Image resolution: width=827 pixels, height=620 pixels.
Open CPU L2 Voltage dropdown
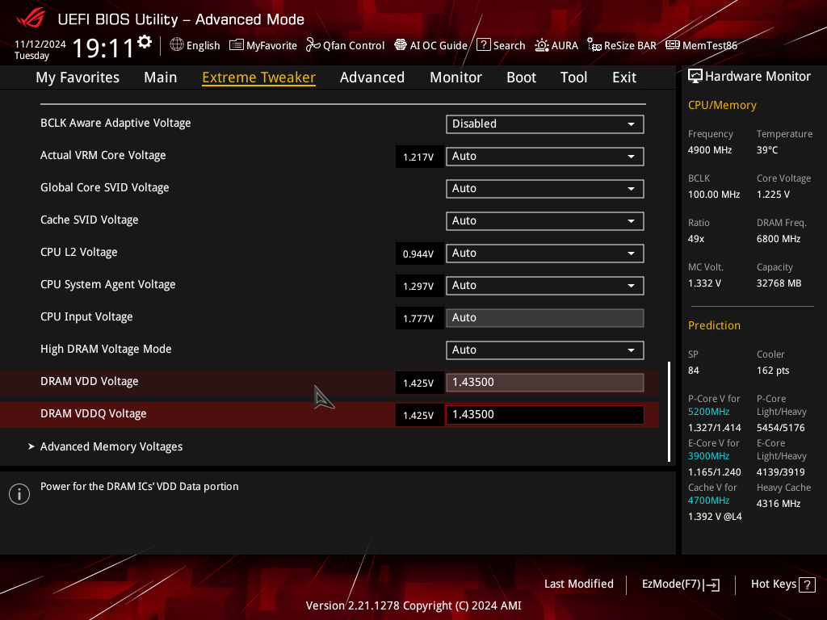(545, 253)
